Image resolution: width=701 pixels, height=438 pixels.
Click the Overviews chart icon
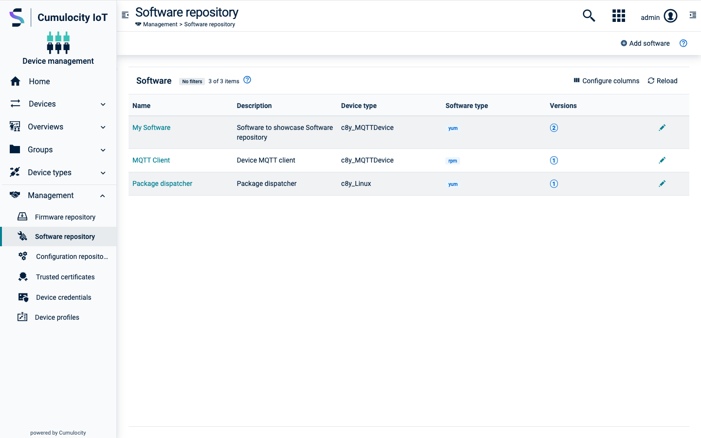coord(15,127)
